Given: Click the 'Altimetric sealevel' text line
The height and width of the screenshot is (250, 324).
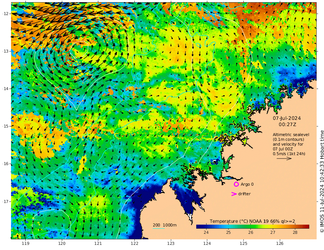Looking at the screenshot, I should tap(291, 135).
